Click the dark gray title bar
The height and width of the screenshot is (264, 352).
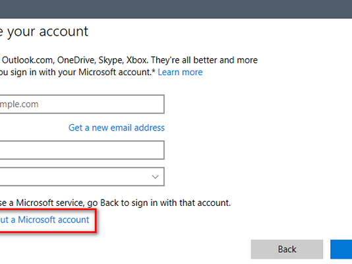coord(176,9)
